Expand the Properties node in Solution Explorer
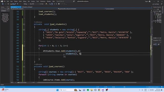This screenshot has width=164, height=92. coord(156,16)
